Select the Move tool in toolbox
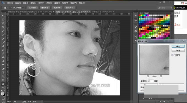 [3, 16]
